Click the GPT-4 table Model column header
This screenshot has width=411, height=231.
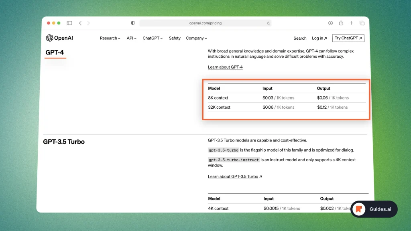pyautogui.click(x=214, y=88)
